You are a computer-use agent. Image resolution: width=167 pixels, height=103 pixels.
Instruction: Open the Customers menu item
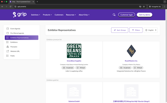click(x=59, y=15)
